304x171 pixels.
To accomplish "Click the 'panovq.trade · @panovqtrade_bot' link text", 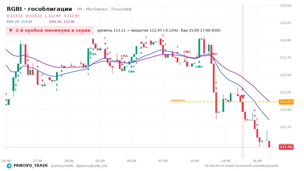I will (x=79, y=166).
